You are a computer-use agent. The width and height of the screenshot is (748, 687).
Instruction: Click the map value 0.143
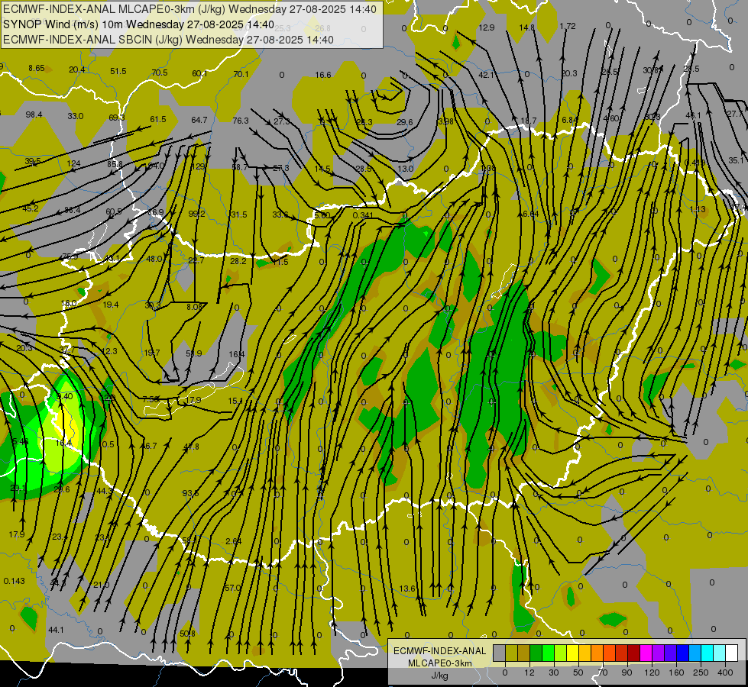point(14,581)
